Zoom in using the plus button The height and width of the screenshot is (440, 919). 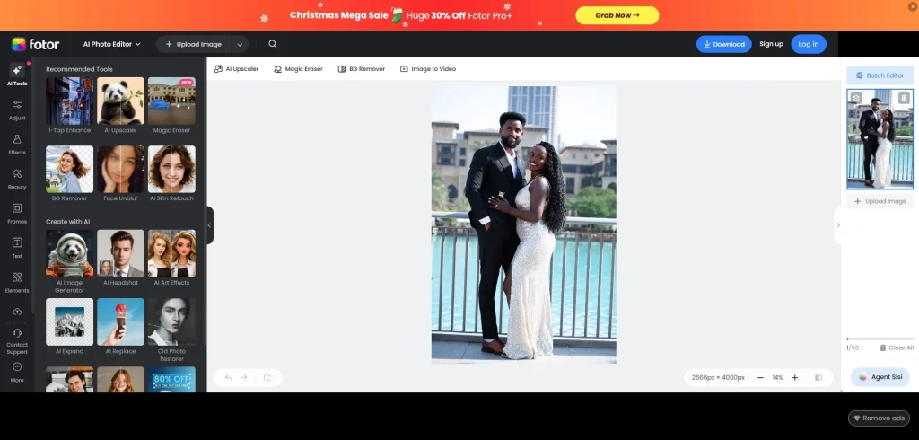(794, 378)
